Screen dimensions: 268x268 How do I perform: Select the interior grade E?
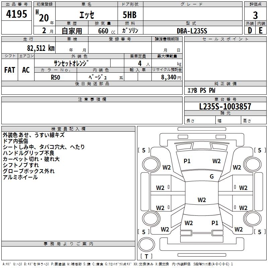pyautogui.click(x=261, y=30)
